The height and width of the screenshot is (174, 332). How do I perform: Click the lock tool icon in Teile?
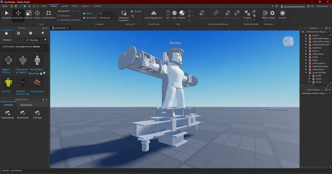click(x=189, y=15)
